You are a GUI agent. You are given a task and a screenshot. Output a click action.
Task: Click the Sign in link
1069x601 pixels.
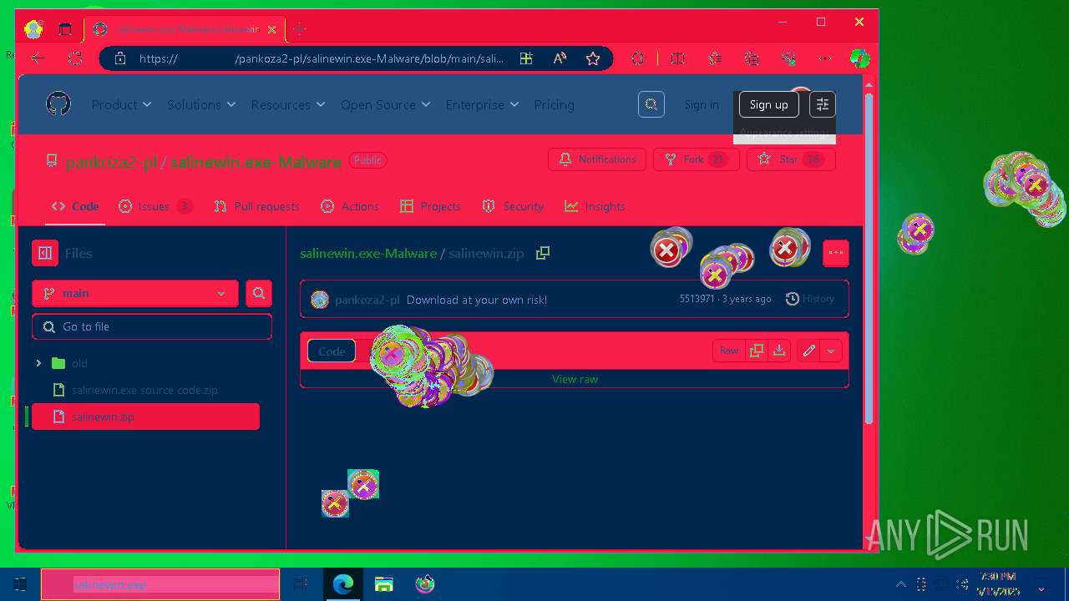click(702, 104)
